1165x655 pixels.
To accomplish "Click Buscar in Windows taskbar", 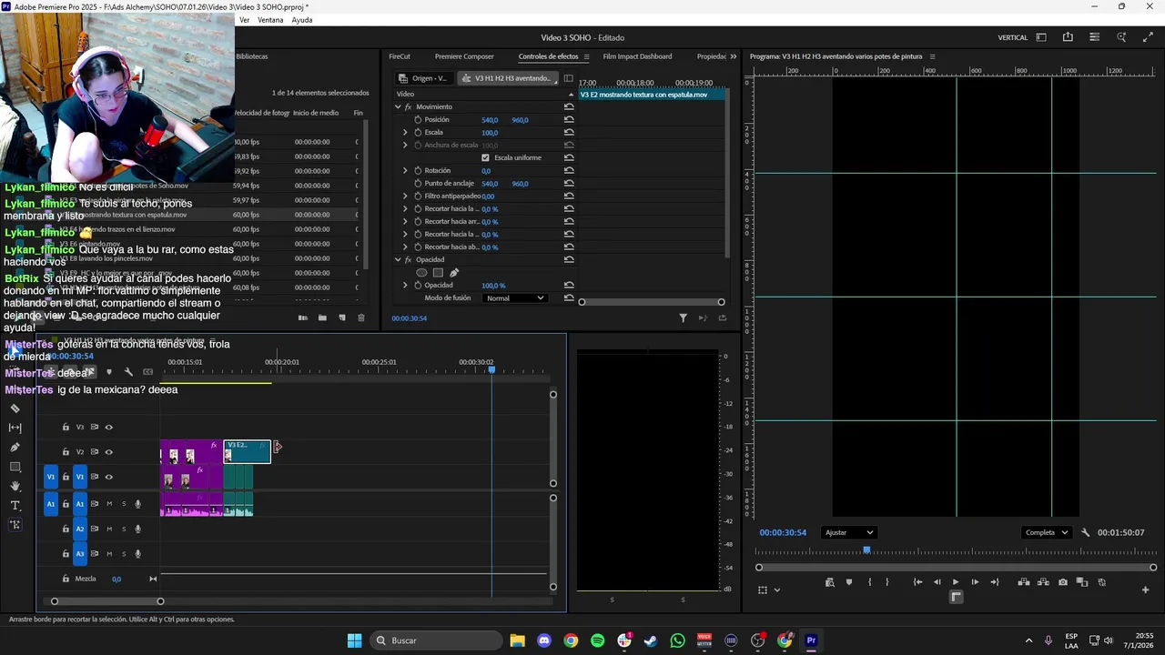I will pos(436,640).
